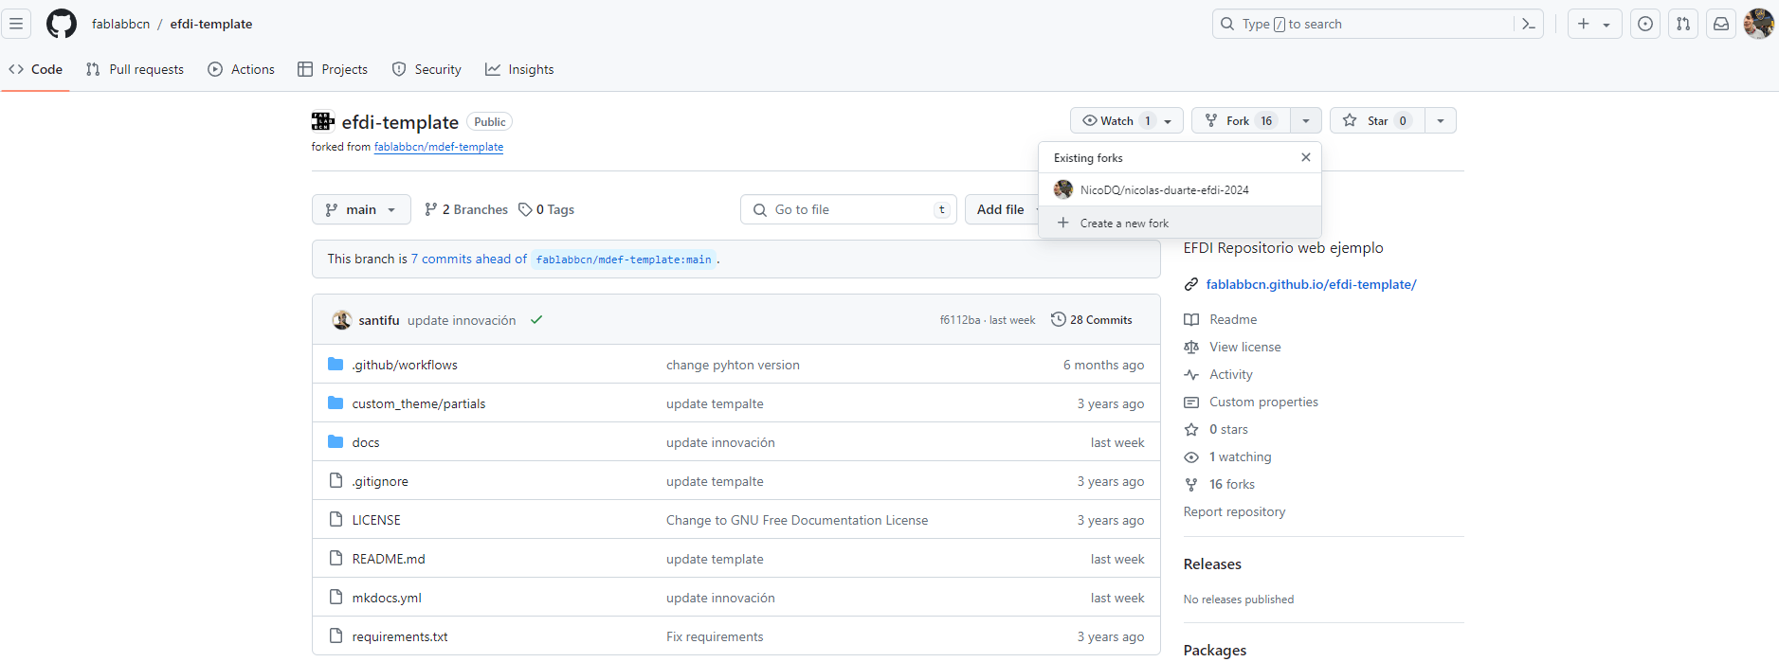Open notifications inbox icon
This screenshot has height=662, width=1779.
coord(1721,24)
